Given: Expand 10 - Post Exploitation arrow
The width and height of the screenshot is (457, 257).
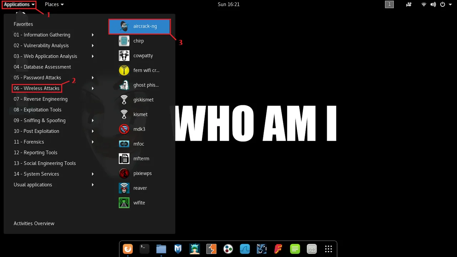Looking at the screenshot, I should point(92,131).
